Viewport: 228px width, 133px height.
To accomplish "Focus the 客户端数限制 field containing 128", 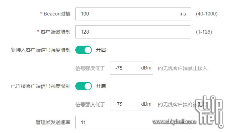I will [133, 32].
